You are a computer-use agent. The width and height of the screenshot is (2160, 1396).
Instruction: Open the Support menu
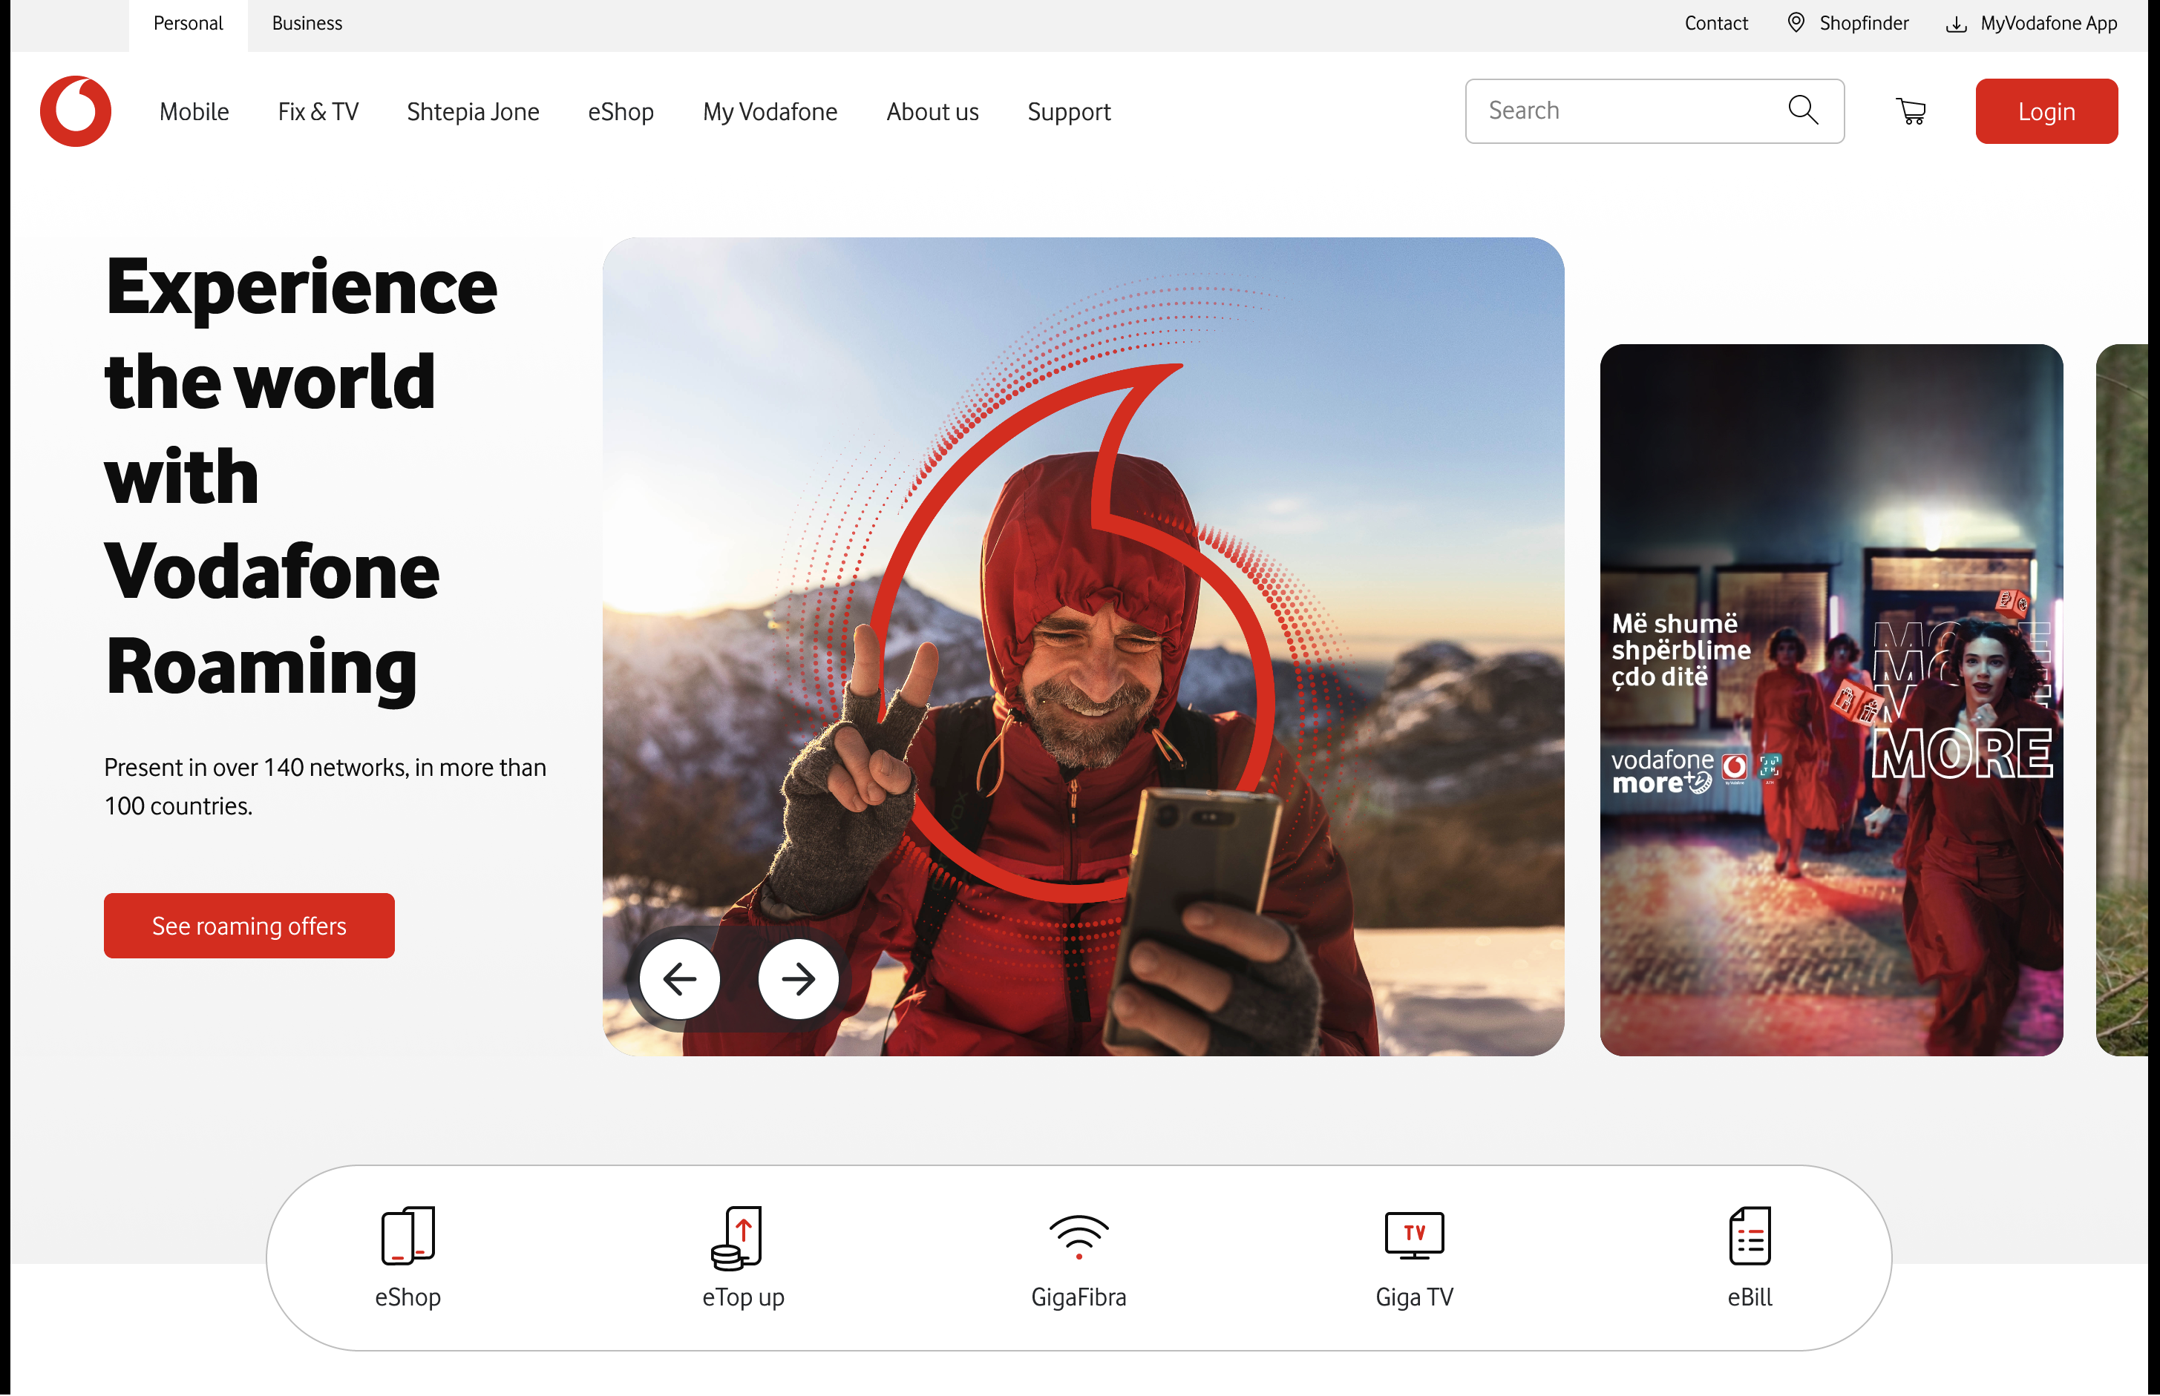click(1069, 111)
